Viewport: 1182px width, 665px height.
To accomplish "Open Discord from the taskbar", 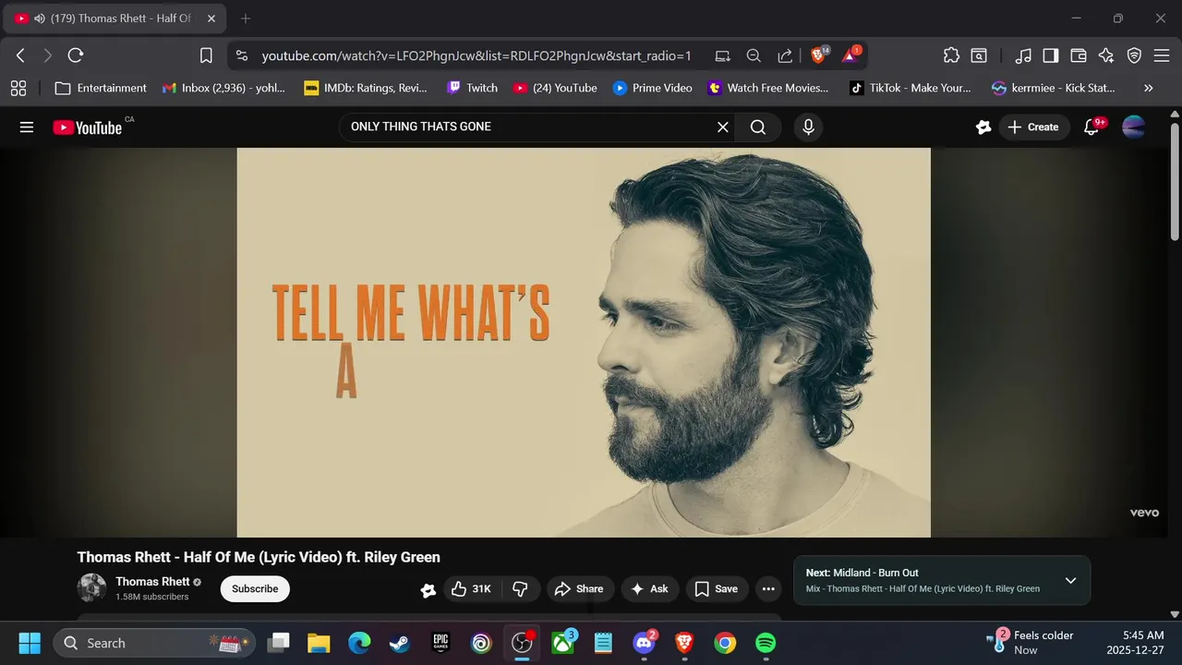I will [x=644, y=643].
